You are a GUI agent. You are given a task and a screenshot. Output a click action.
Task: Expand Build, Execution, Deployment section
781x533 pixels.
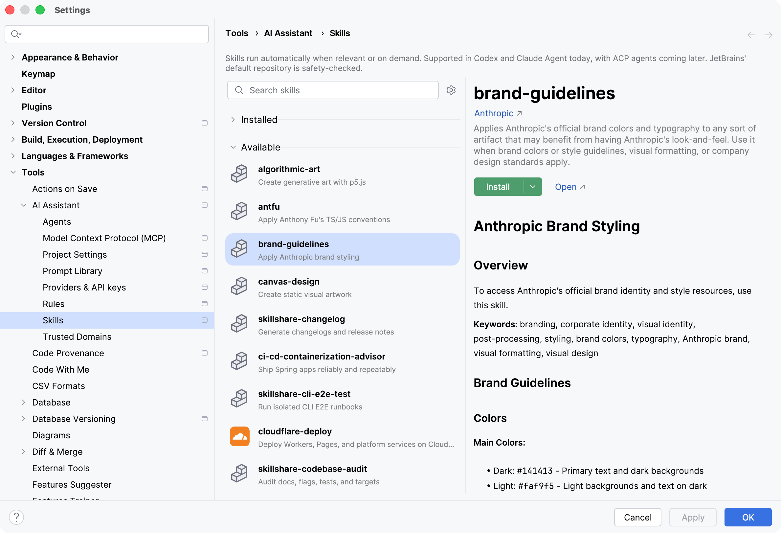point(13,140)
